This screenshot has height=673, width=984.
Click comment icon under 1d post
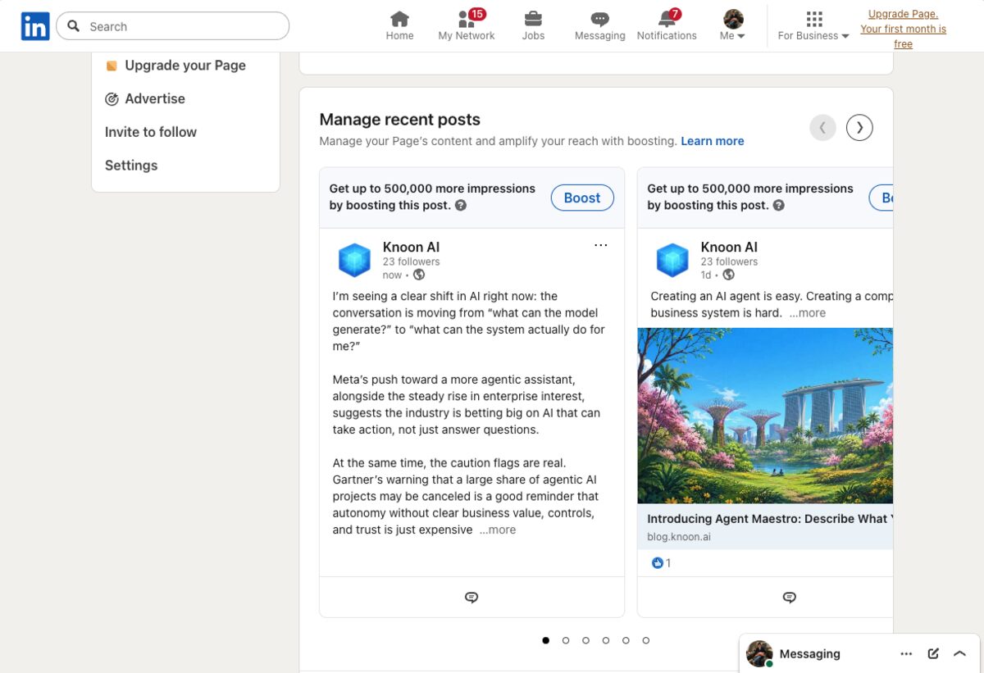click(790, 598)
